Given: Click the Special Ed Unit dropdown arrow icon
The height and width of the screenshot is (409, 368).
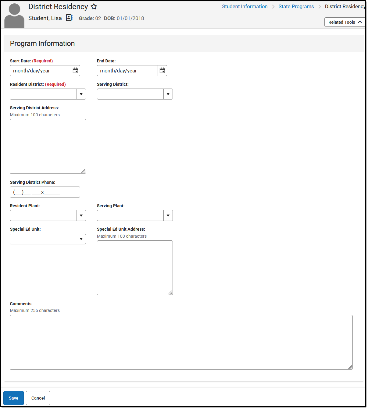Looking at the screenshot, I should (x=81, y=239).
